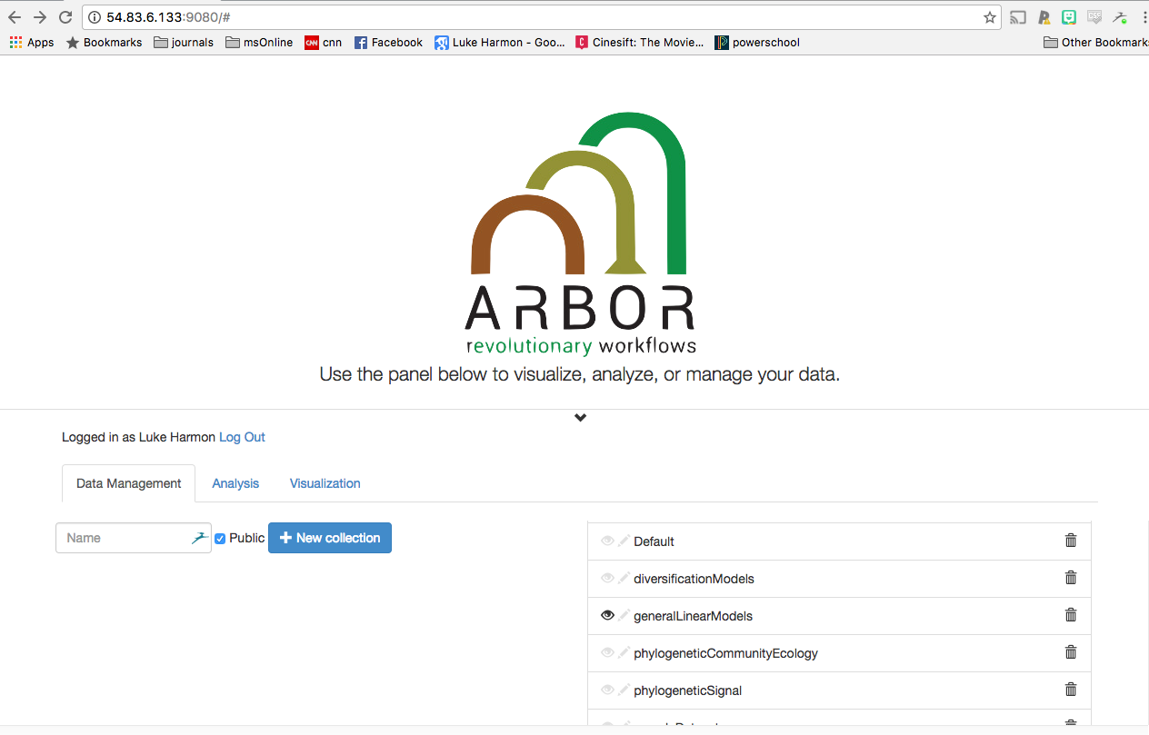Select the diversificationModels collection name
The width and height of the screenshot is (1149, 735).
694,579
